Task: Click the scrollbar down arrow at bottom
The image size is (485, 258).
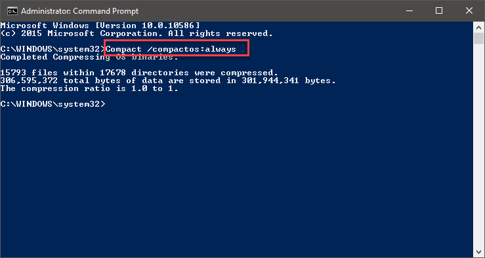Action: (x=479, y=251)
